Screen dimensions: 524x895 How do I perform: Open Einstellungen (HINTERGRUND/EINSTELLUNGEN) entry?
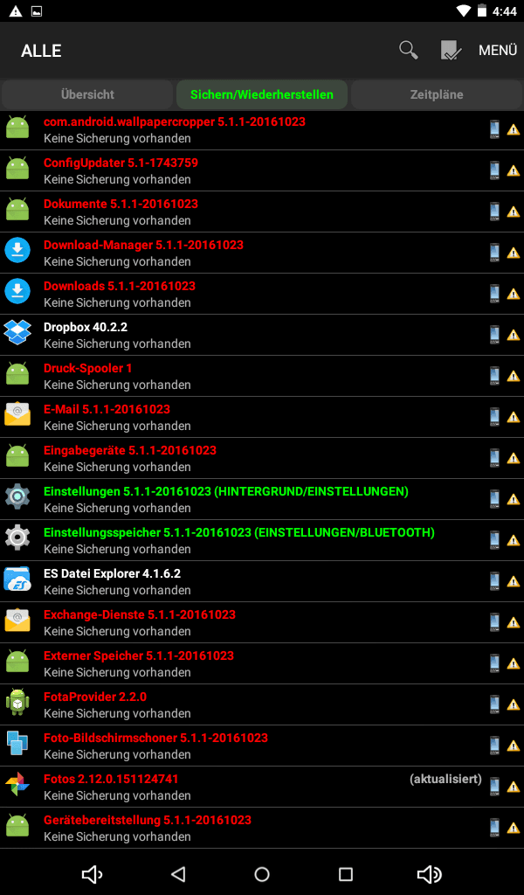pos(262,499)
